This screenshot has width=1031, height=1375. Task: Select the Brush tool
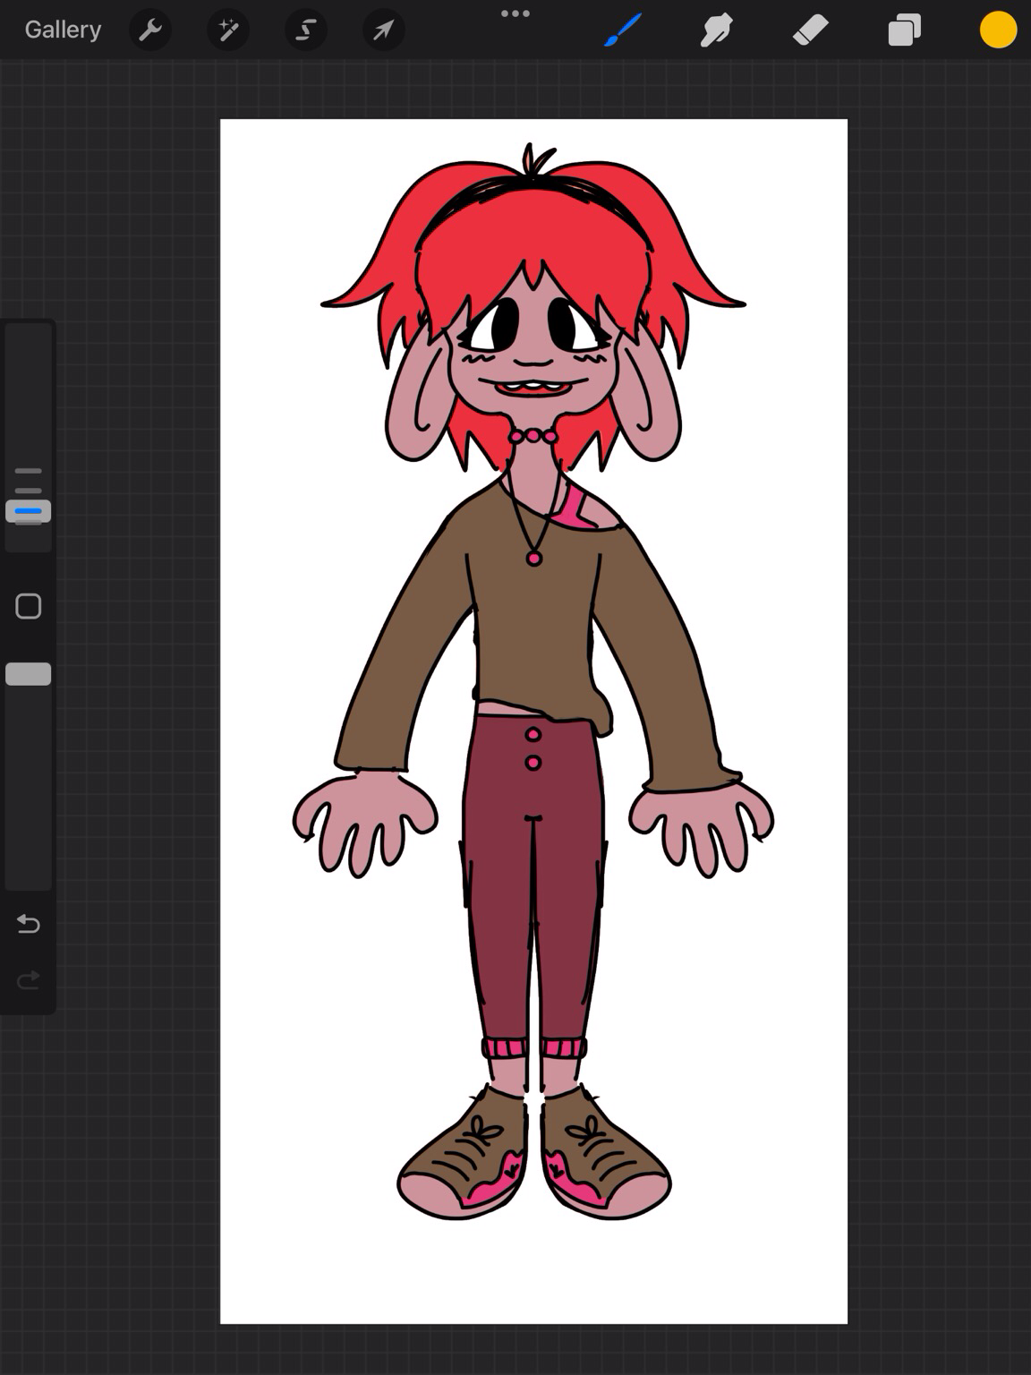tap(623, 30)
